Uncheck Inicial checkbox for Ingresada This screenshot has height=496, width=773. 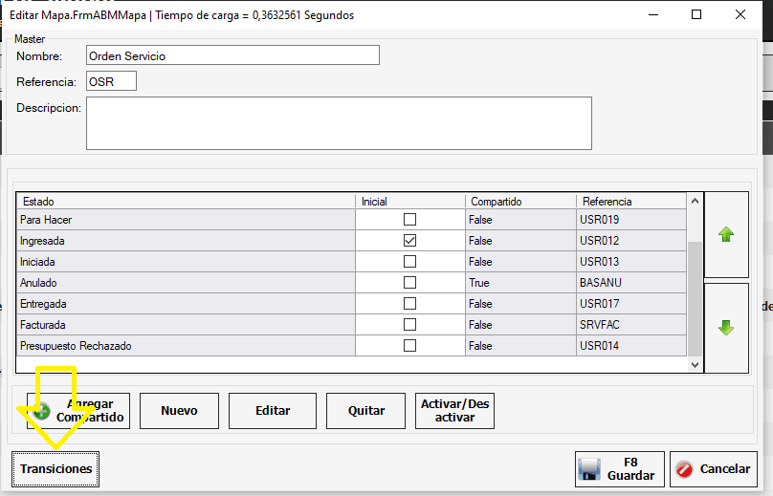pyautogui.click(x=409, y=241)
